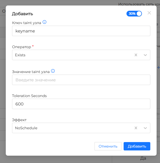160x163 pixels.
Task: Click the blue plus icon behind the dialog
Action: pos(158,67)
